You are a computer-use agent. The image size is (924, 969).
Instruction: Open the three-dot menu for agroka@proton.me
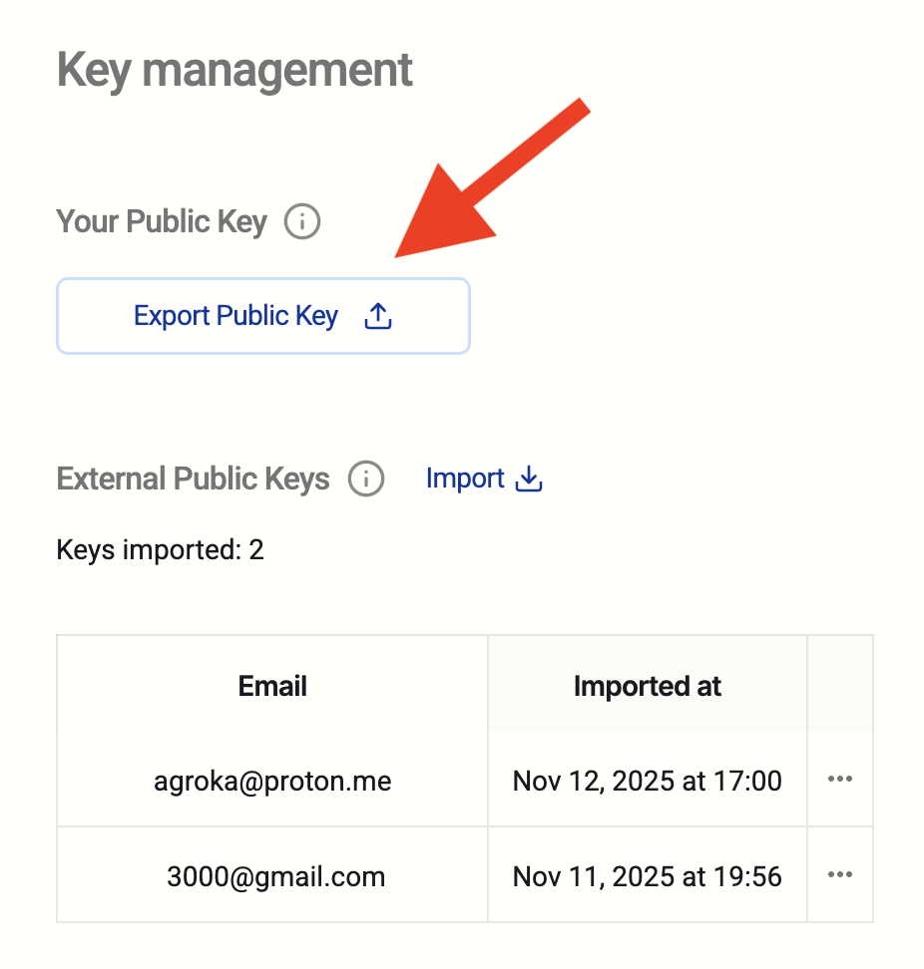pyautogui.click(x=840, y=780)
